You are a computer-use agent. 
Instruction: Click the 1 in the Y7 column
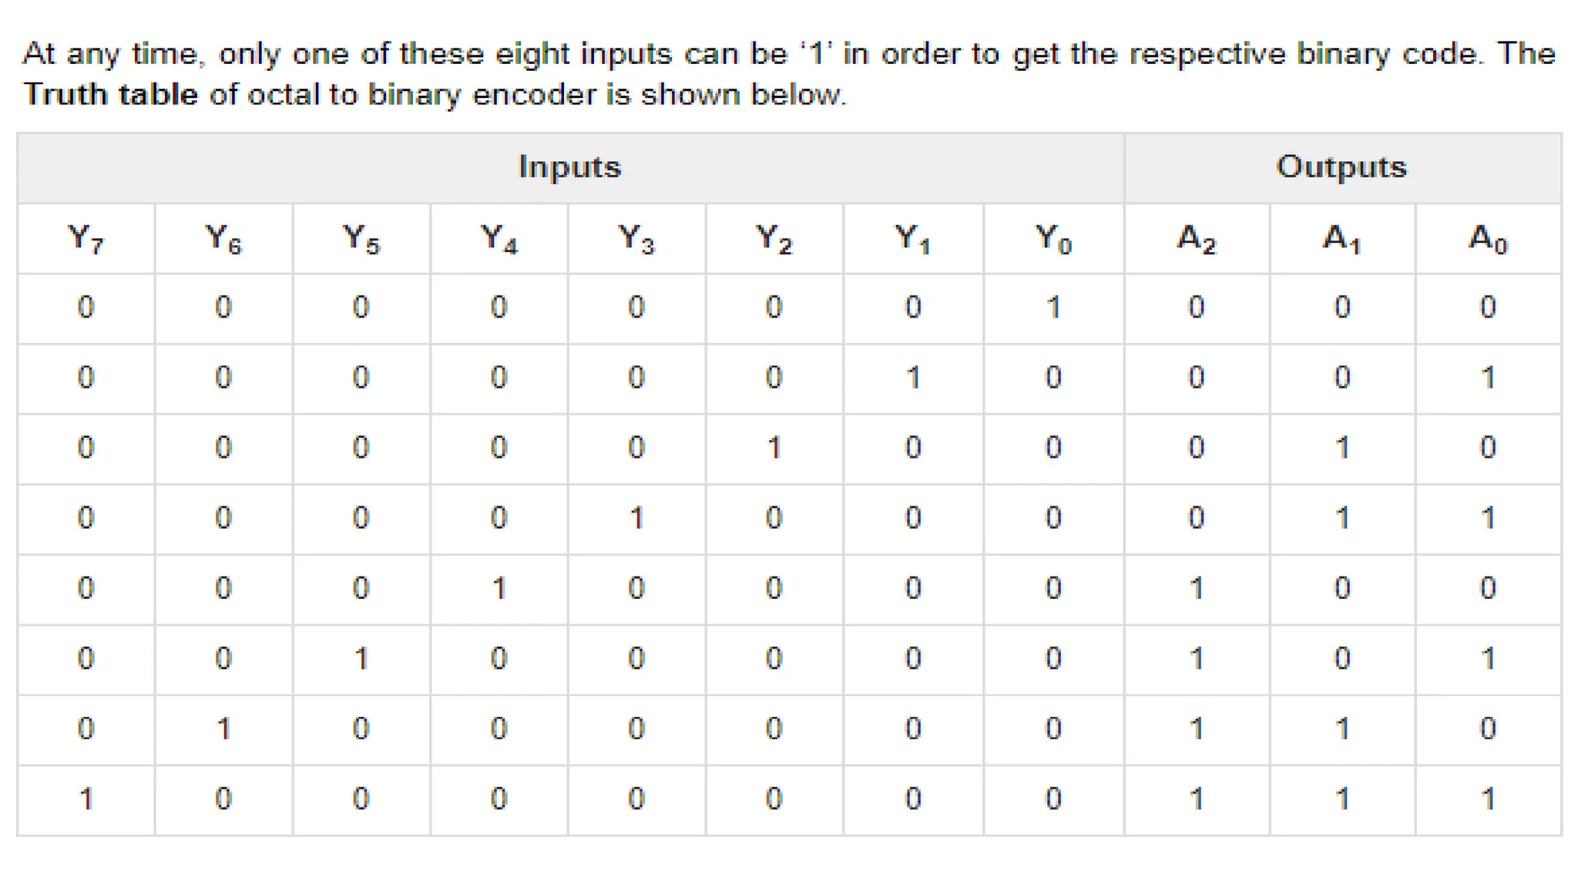coord(86,799)
